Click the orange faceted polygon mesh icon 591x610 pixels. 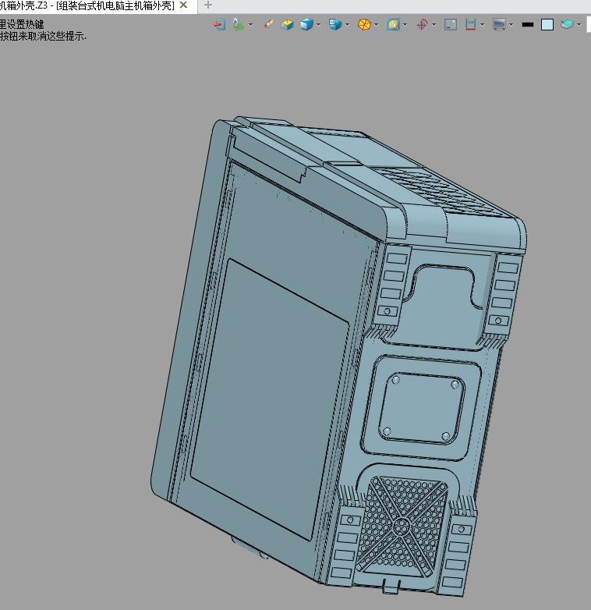click(x=364, y=24)
